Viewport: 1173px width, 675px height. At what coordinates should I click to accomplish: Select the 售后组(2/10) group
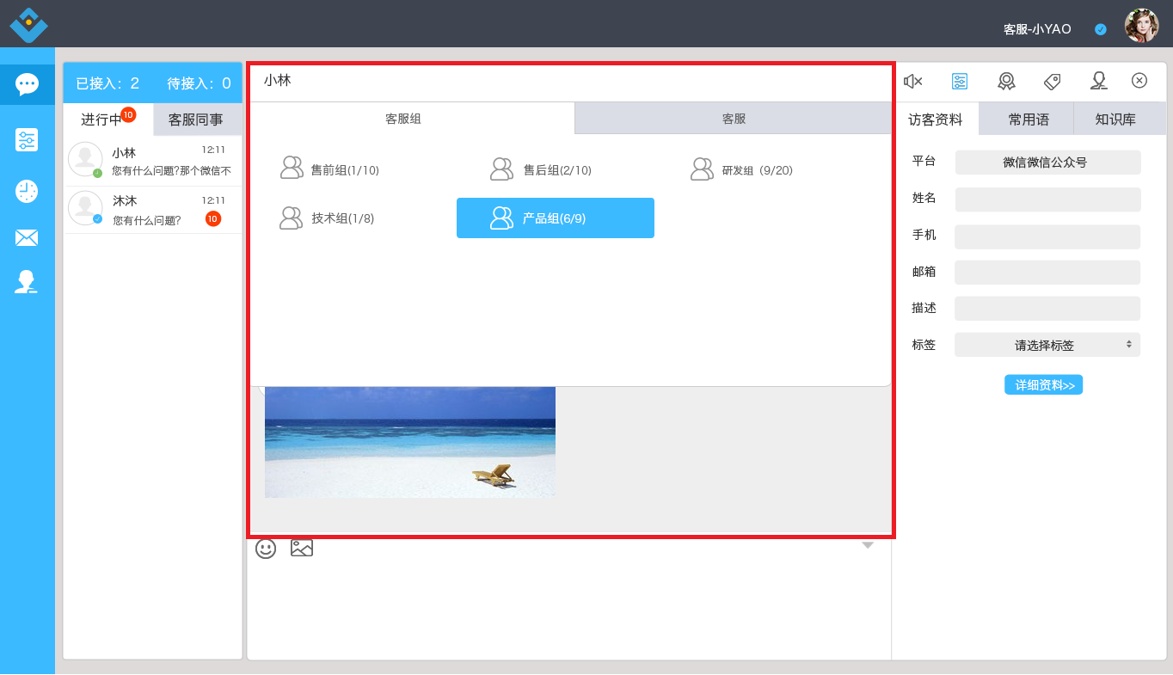[x=541, y=169]
